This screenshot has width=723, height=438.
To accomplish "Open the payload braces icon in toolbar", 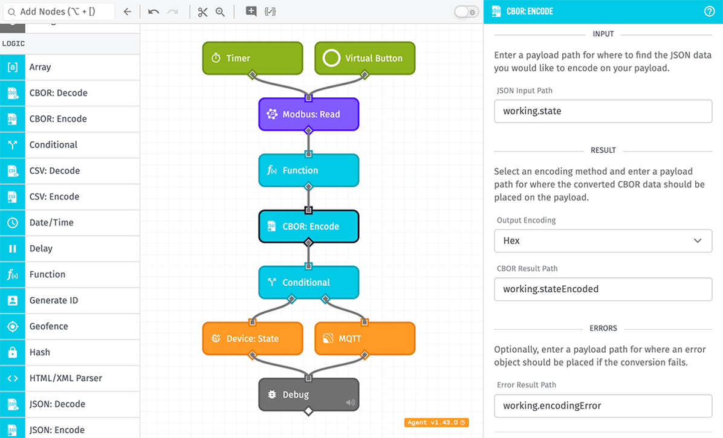I will click(270, 10).
